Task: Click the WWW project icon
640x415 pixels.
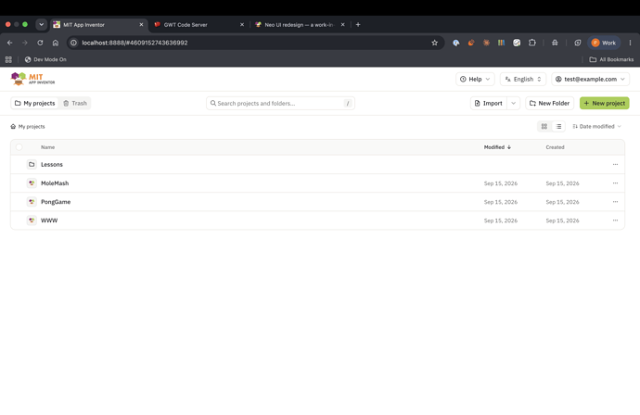Action: pos(32,220)
